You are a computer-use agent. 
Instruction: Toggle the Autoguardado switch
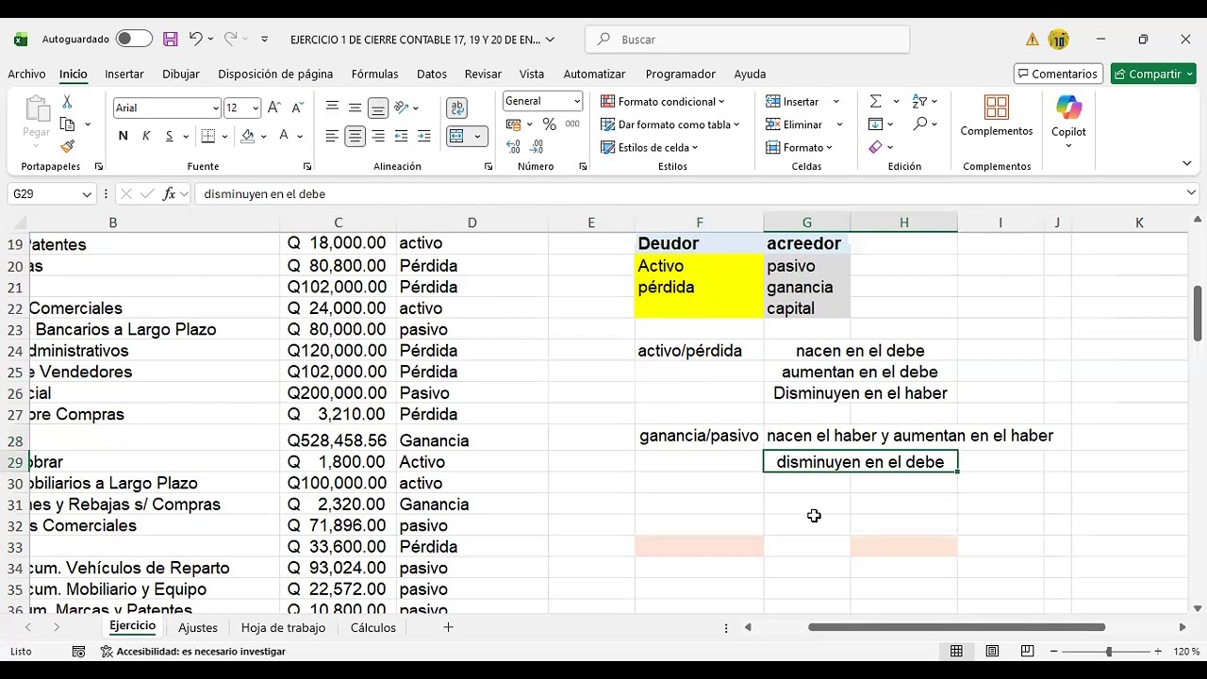tap(134, 39)
